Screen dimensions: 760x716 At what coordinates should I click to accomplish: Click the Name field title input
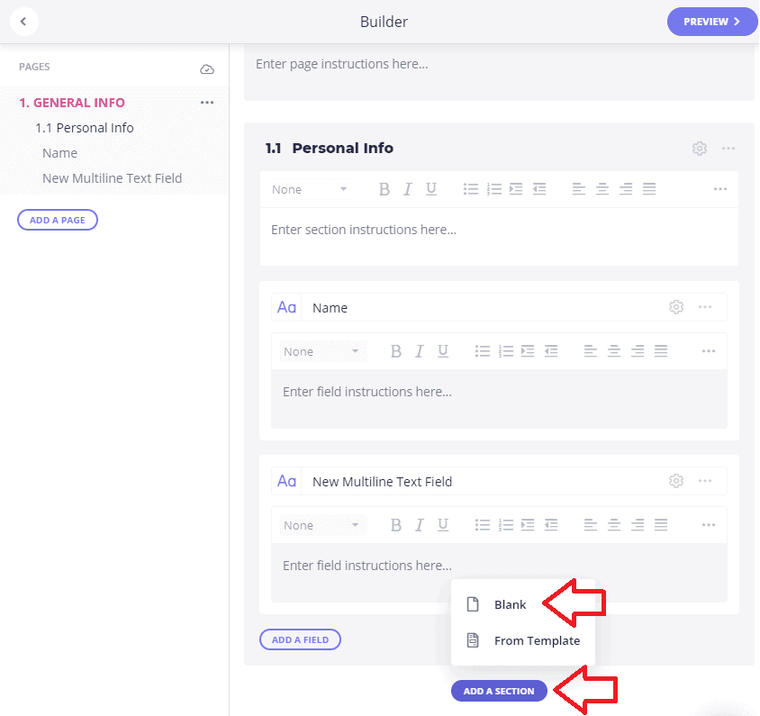[x=483, y=308]
